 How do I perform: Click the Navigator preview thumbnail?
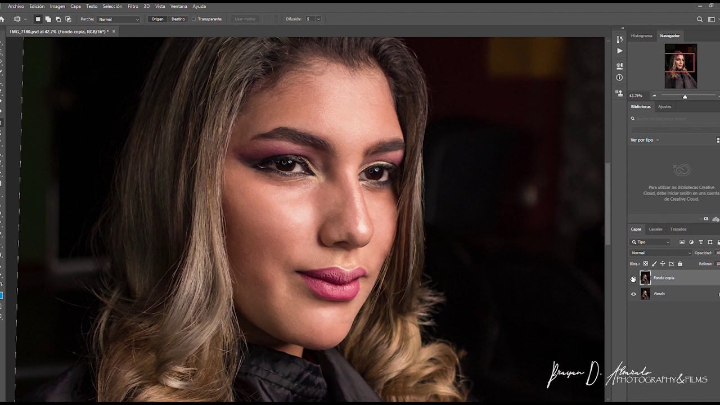[x=681, y=66]
